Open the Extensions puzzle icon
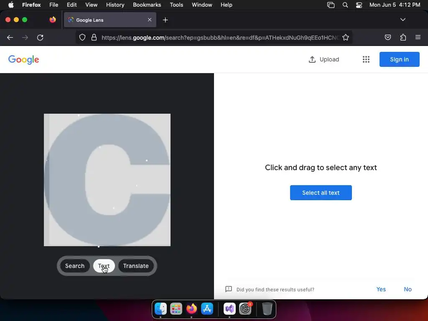 [x=403, y=37]
